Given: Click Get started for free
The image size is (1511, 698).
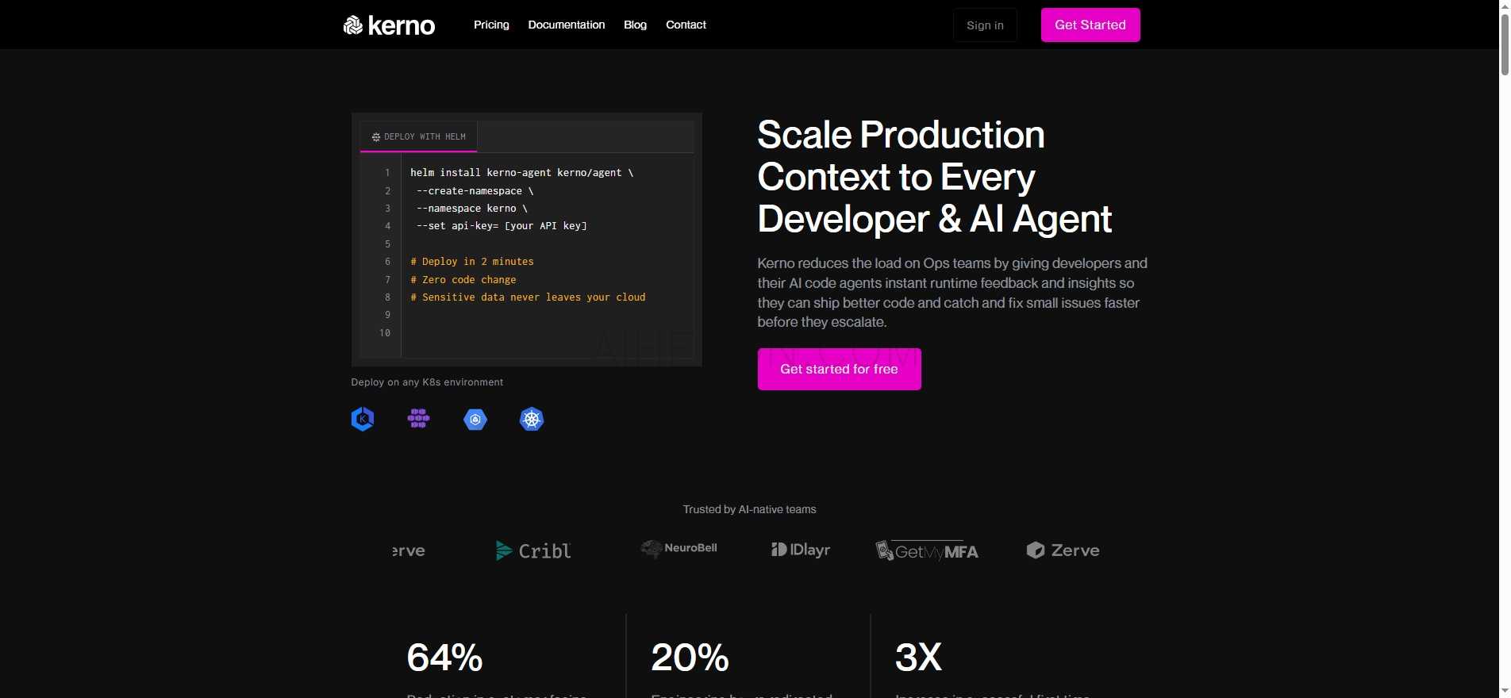Looking at the screenshot, I should pos(839,369).
